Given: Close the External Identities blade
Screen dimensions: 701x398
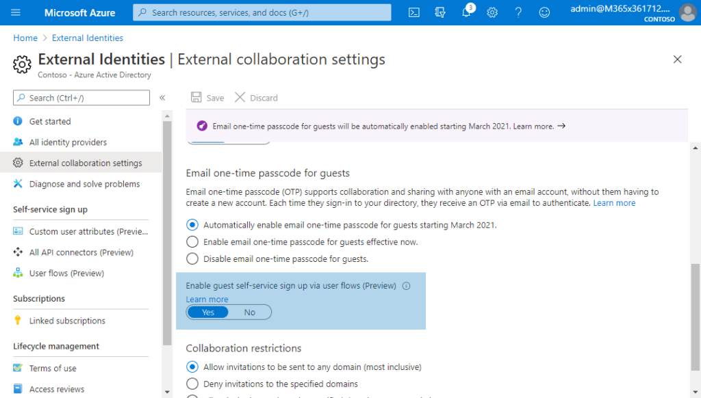Looking at the screenshot, I should coord(677,59).
